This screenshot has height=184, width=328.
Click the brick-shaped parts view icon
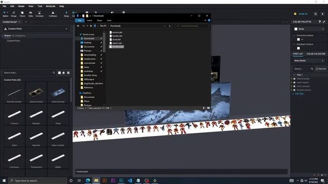(x=64, y=73)
